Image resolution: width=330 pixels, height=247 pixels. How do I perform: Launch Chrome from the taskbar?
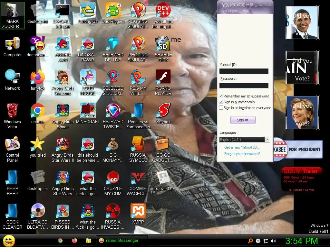point(60,241)
